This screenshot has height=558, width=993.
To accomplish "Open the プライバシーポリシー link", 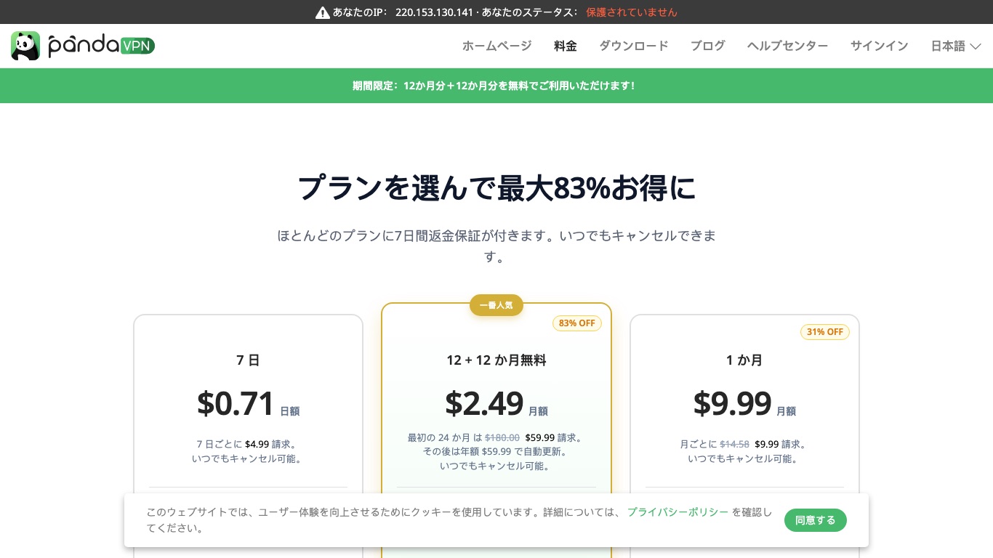I will [x=678, y=512].
